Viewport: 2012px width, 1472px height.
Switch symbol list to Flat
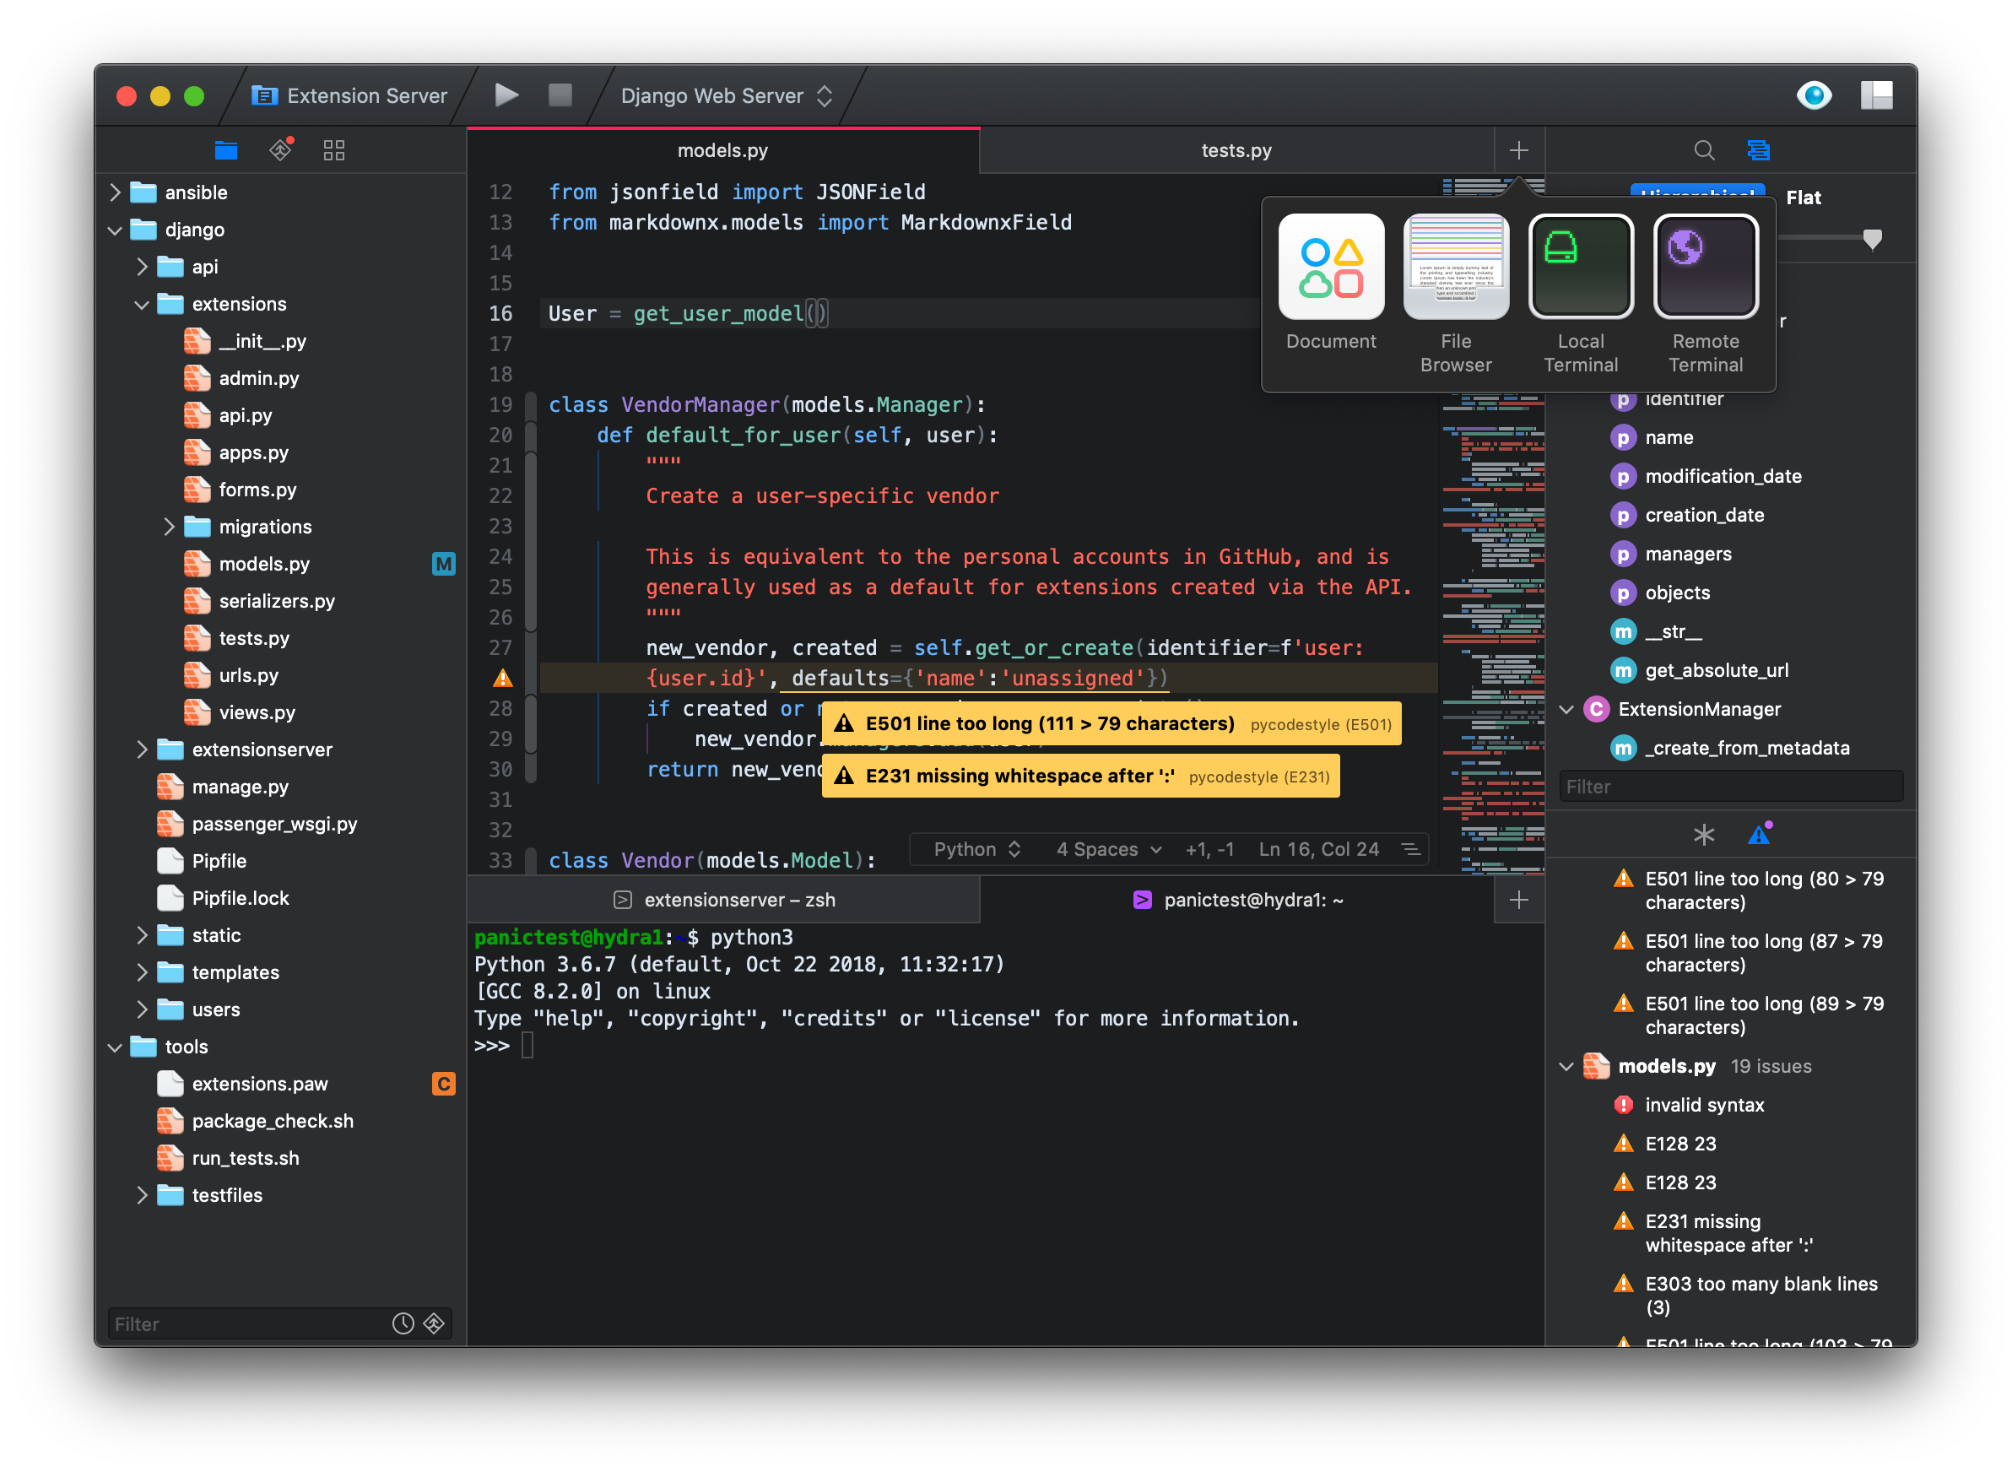coord(1803,198)
